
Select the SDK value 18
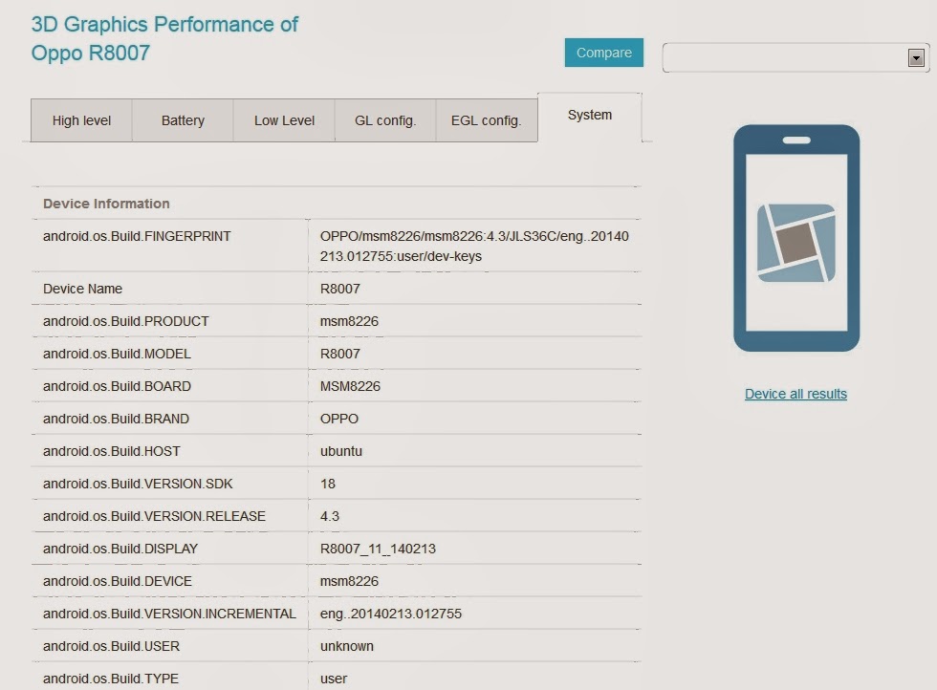click(x=327, y=484)
